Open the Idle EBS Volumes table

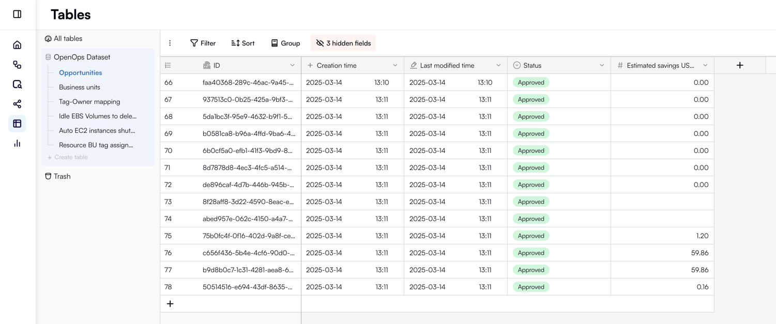[98, 116]
